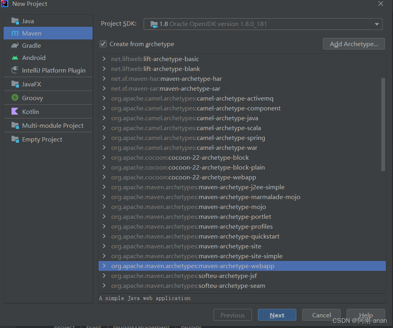
Task: Expand lift-archetype-basic node
Action: click(x=104, y=59)
